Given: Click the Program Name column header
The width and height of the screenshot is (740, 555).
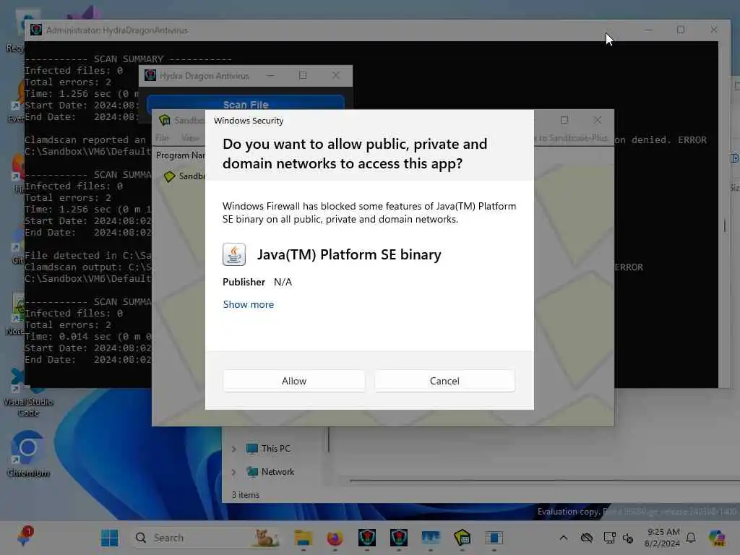Looking at the screenshot, I should coord(180,155).
